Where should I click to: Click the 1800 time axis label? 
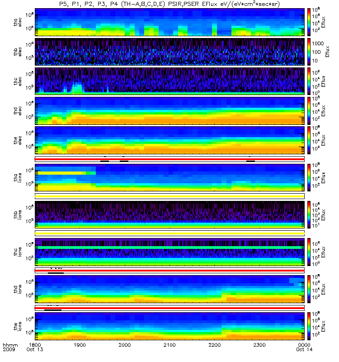[35, 345]
